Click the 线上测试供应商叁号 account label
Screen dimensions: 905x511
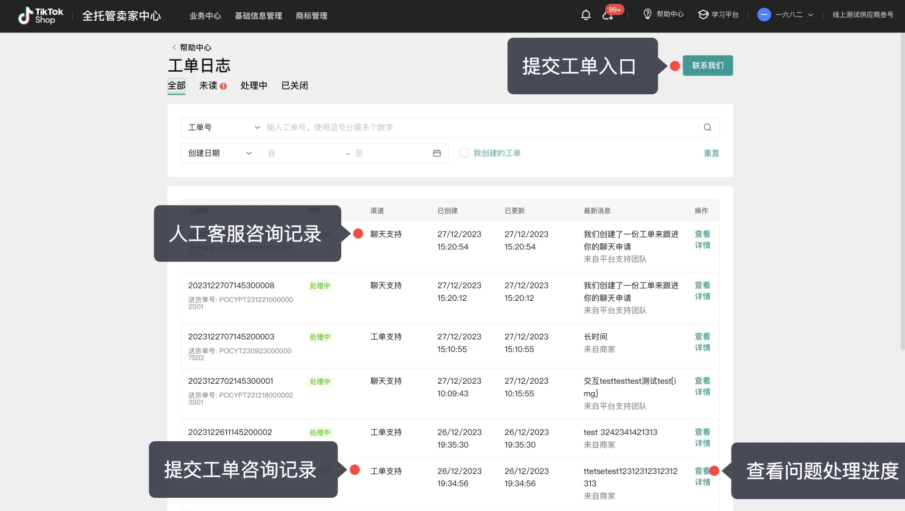pos(863,15)
